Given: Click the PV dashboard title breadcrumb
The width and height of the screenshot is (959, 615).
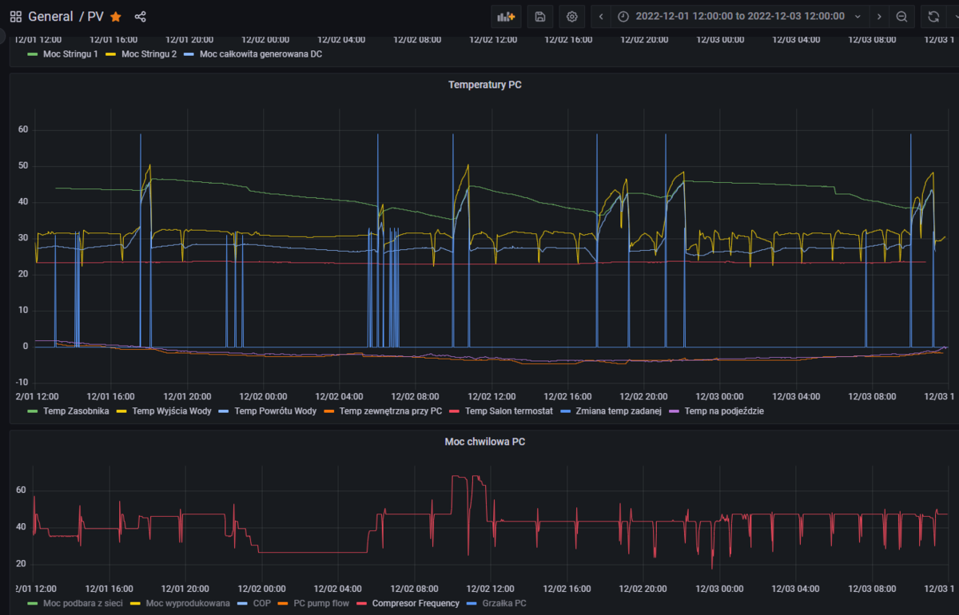Looking at the screenshot, I should [95, 17].
